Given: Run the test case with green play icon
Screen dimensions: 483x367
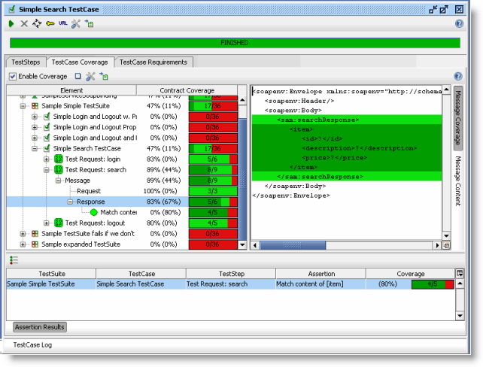Looking at the screenshot, I should pyautogui.click(x=11, y=24).
